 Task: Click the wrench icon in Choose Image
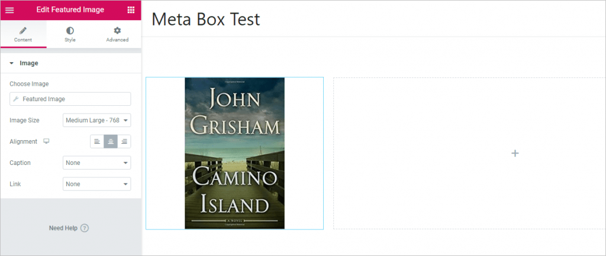[x=17, y=99]
